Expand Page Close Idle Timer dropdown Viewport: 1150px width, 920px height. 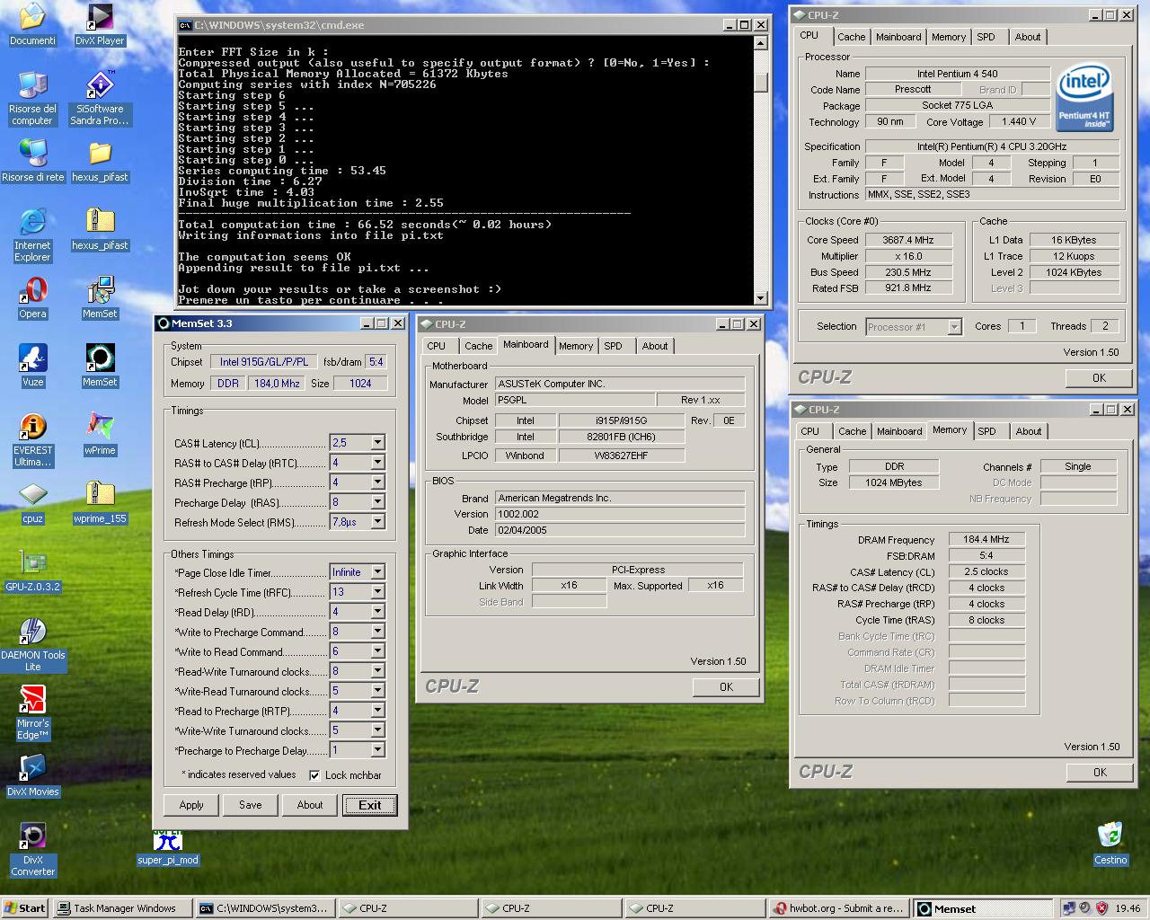point(377,571)
